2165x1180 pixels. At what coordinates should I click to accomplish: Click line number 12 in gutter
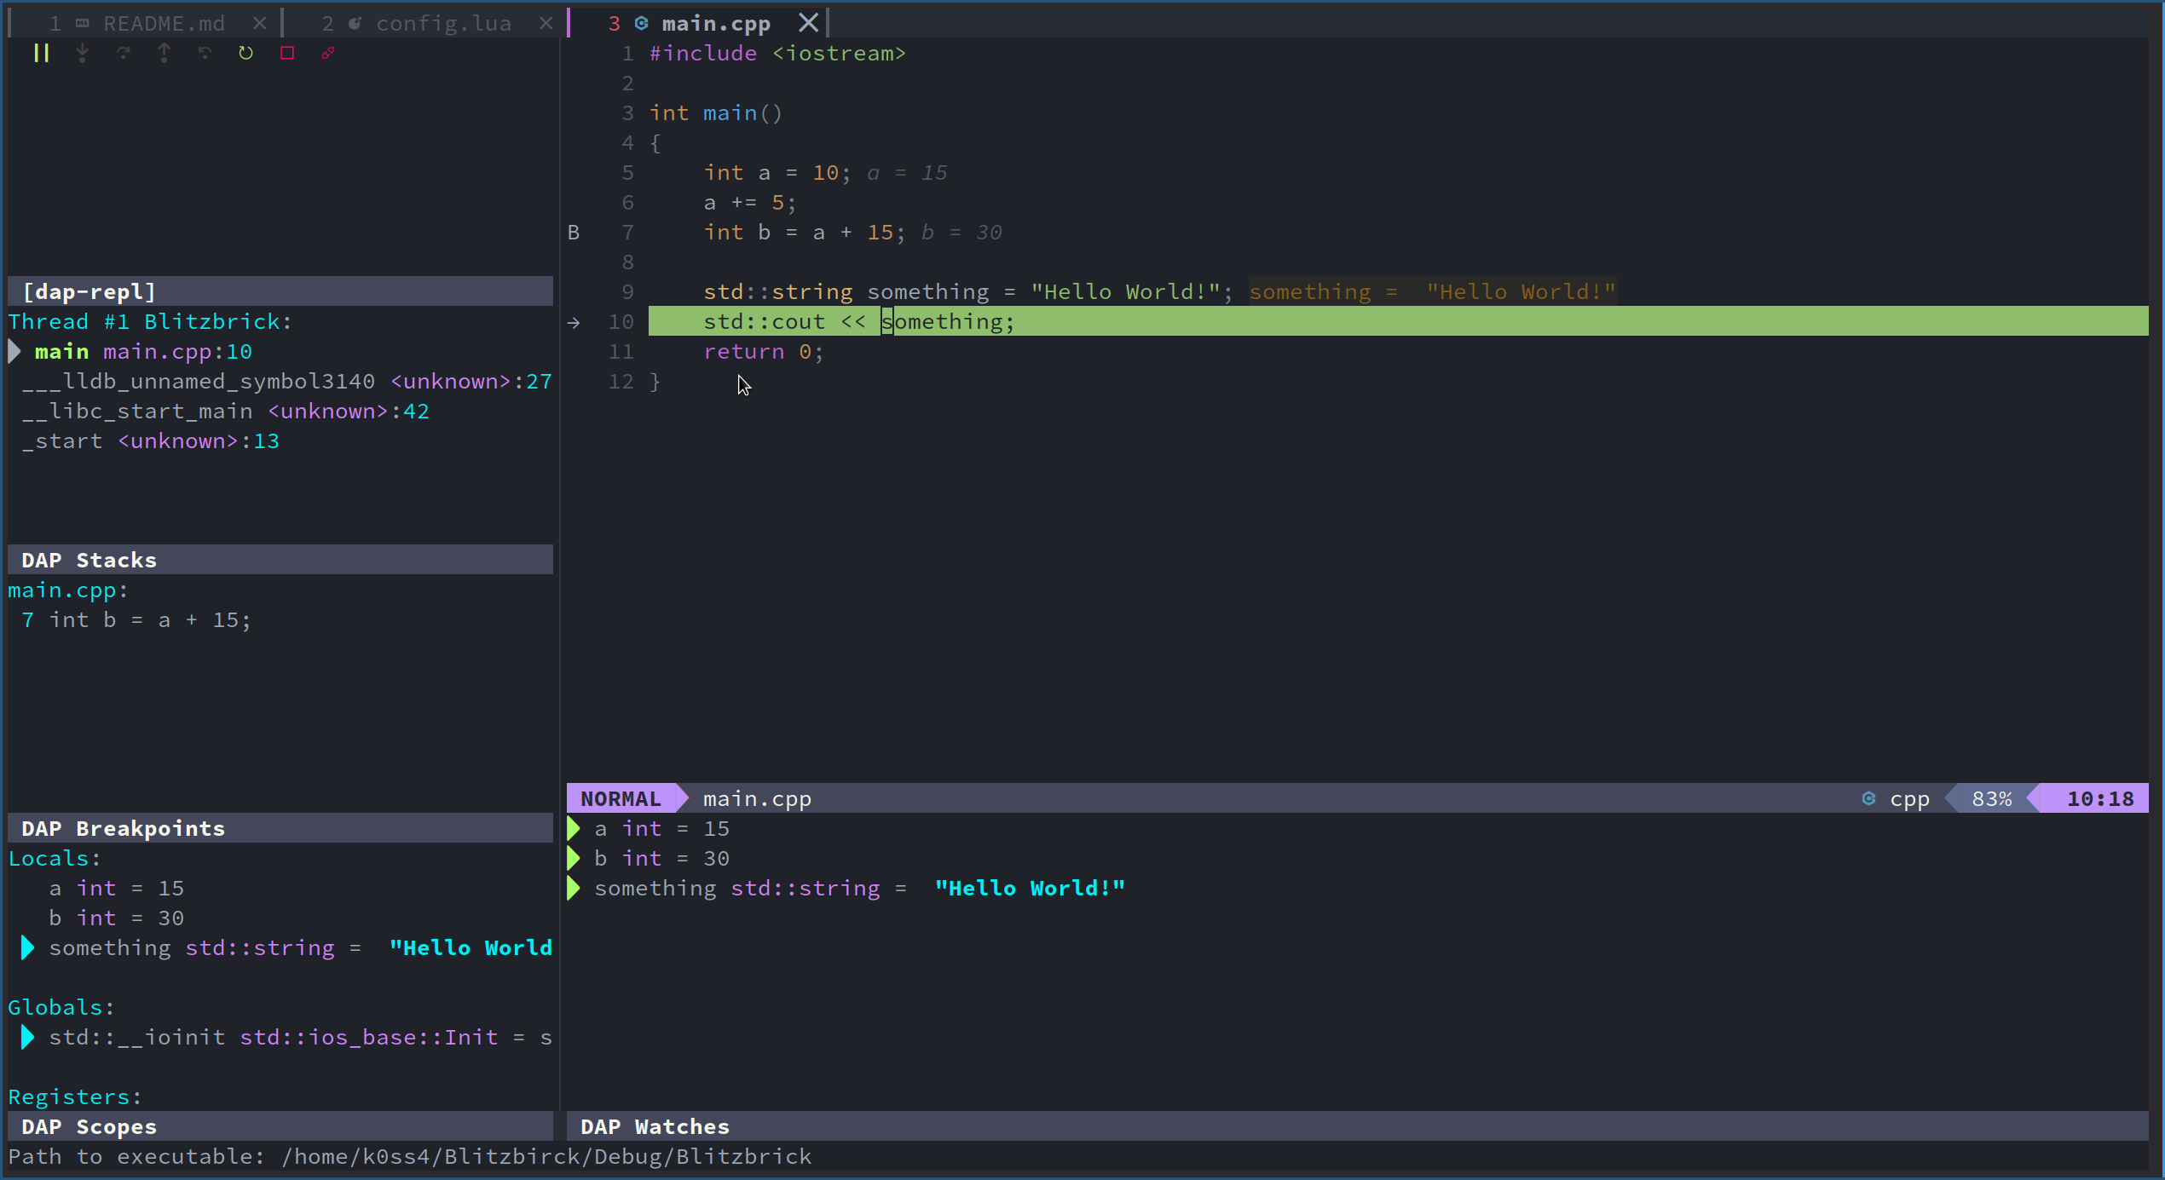(621, 381)
